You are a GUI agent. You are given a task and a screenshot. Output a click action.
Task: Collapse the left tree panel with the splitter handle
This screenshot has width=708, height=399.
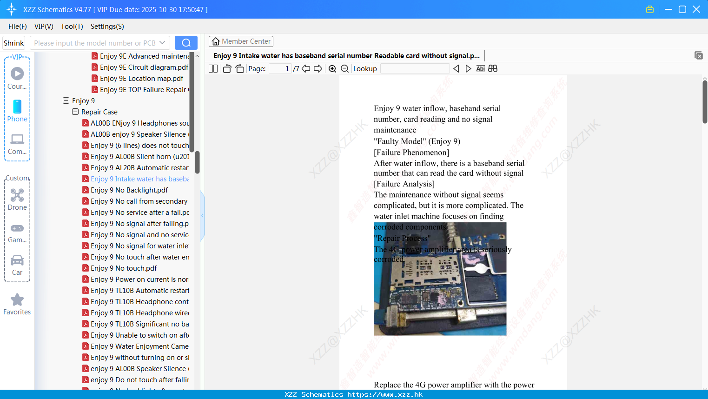click(202, 215)
